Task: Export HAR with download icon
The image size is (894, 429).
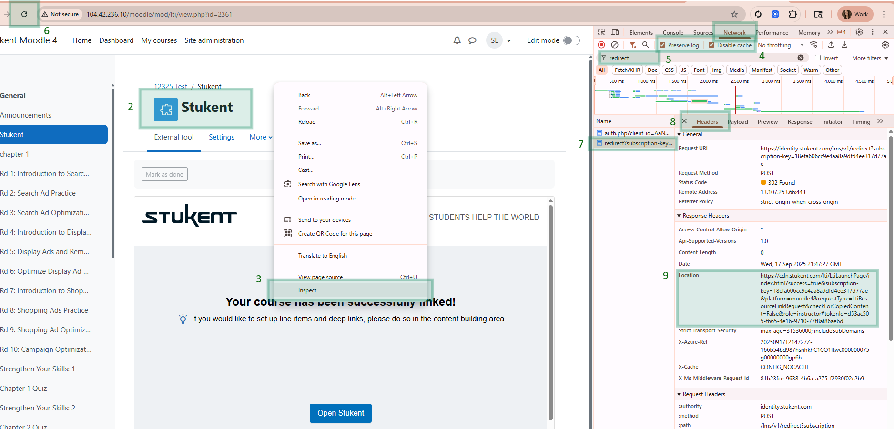Action: coord(844,45)
